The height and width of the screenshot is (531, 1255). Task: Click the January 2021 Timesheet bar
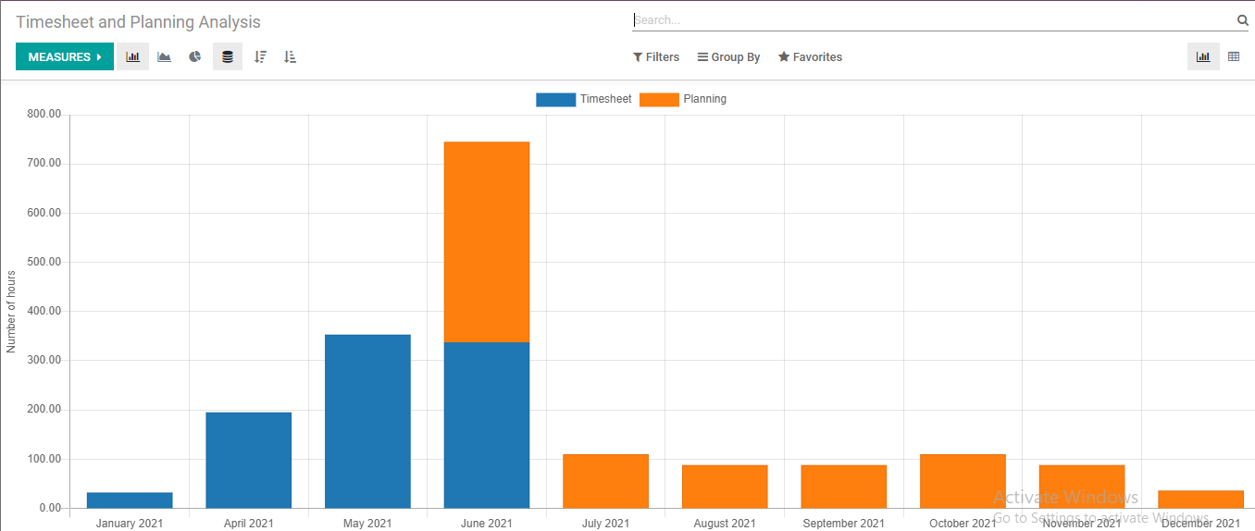pos(130,500)
